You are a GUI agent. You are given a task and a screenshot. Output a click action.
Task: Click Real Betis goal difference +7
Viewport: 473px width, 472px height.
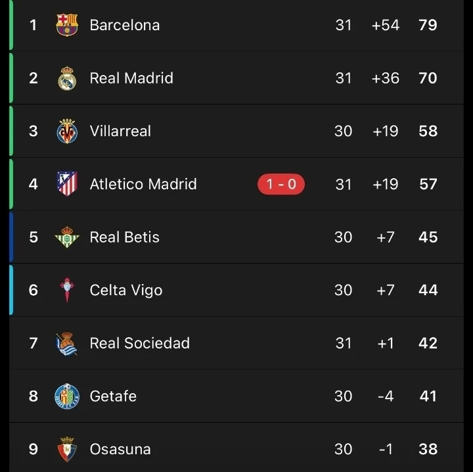click(386, 237)
